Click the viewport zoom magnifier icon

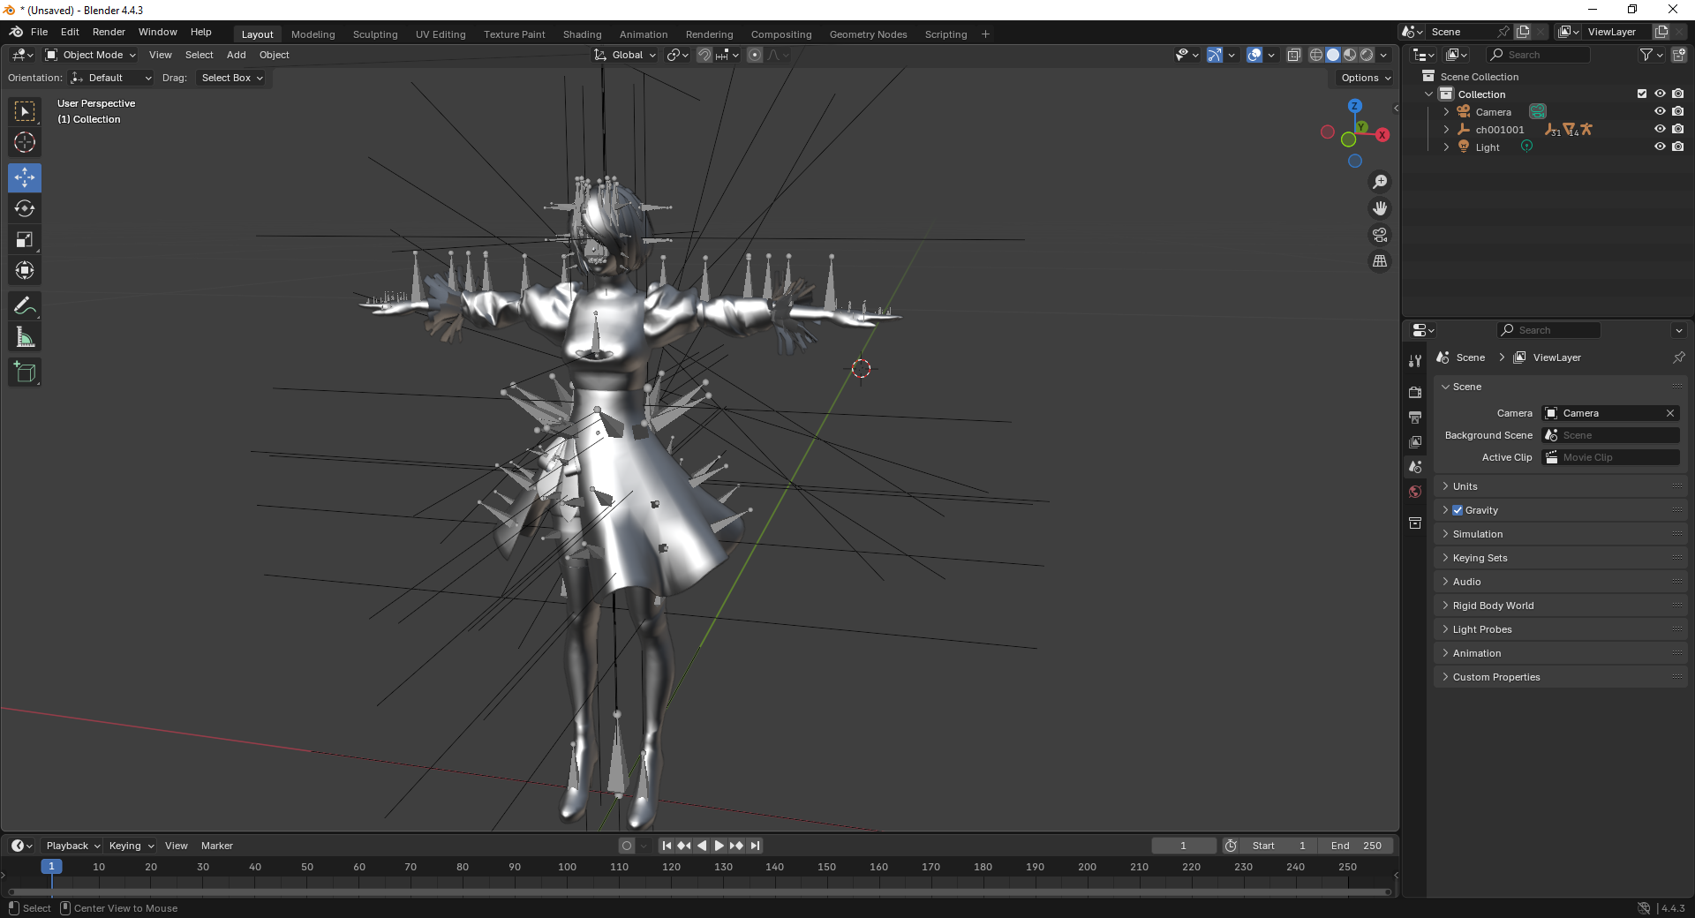click(x=1380, y=182)
